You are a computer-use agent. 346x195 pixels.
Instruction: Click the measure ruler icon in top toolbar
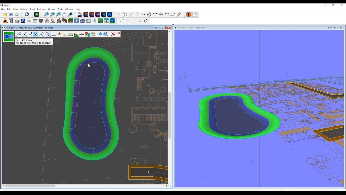179,14
